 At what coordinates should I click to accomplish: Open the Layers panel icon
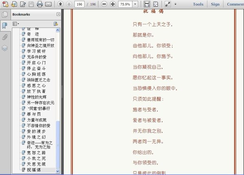(x=5, y=48)
